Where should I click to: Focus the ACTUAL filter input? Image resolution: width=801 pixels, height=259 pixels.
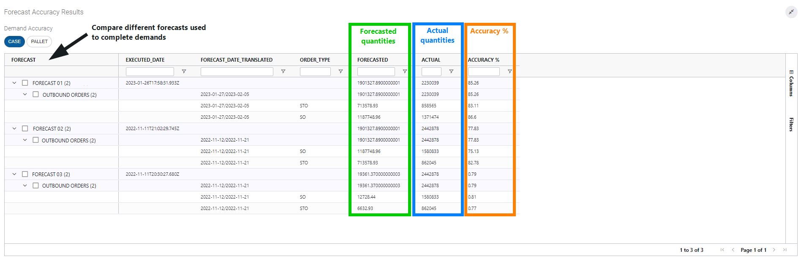tap(431, 71)
